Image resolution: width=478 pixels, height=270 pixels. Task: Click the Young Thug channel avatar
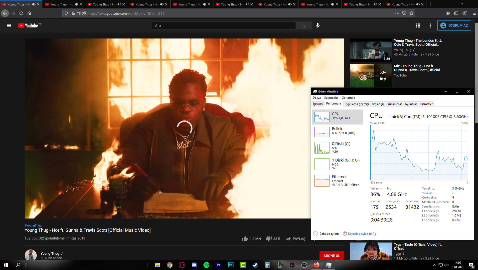(x=31, y=255)
